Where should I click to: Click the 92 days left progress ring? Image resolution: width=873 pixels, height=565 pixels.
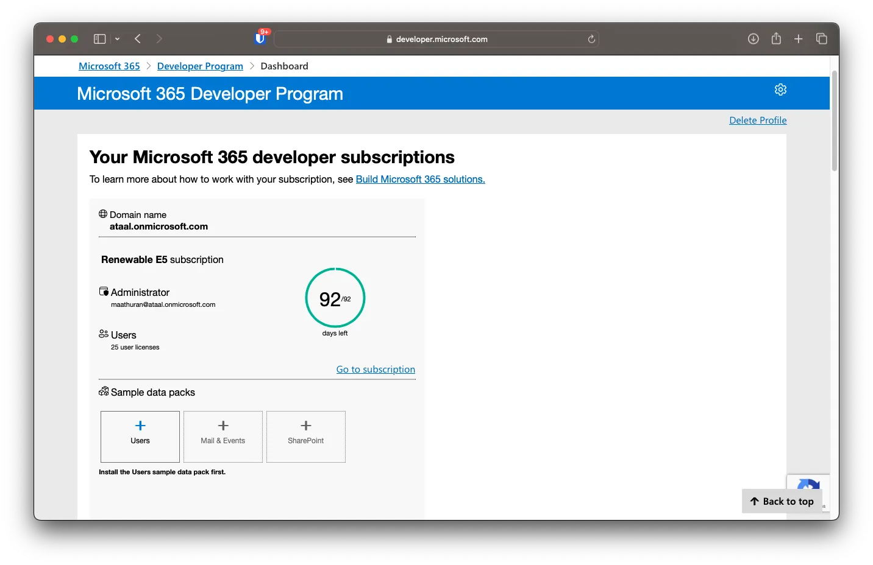tap(335, 298)
